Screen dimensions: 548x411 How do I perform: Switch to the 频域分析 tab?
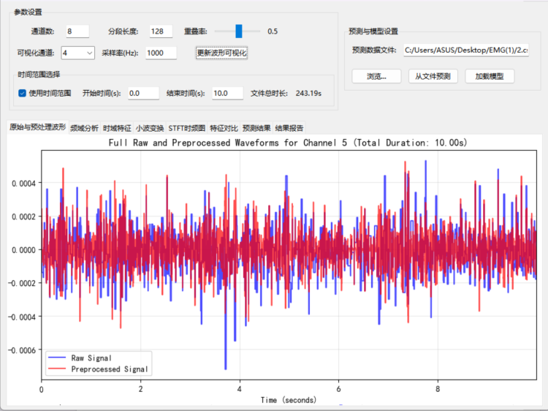tap(84, 127)
